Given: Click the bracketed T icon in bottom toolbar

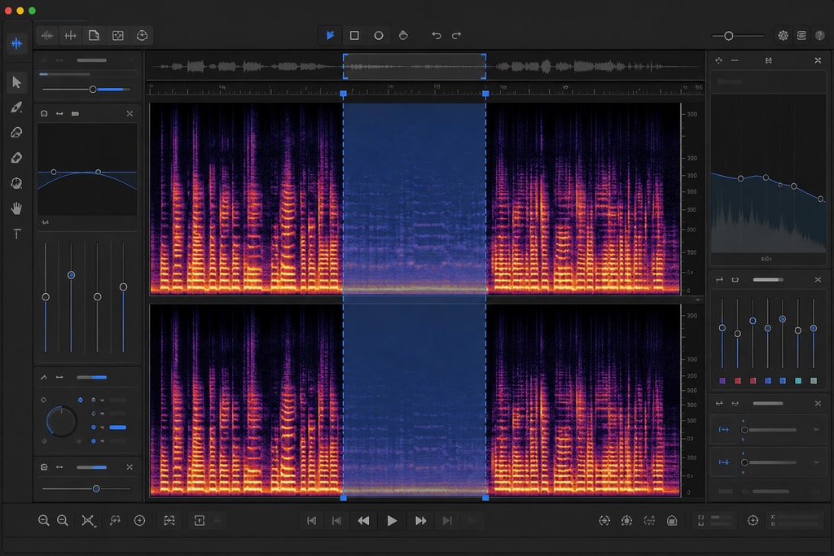Looking at the screenshot, I should 200,520.
